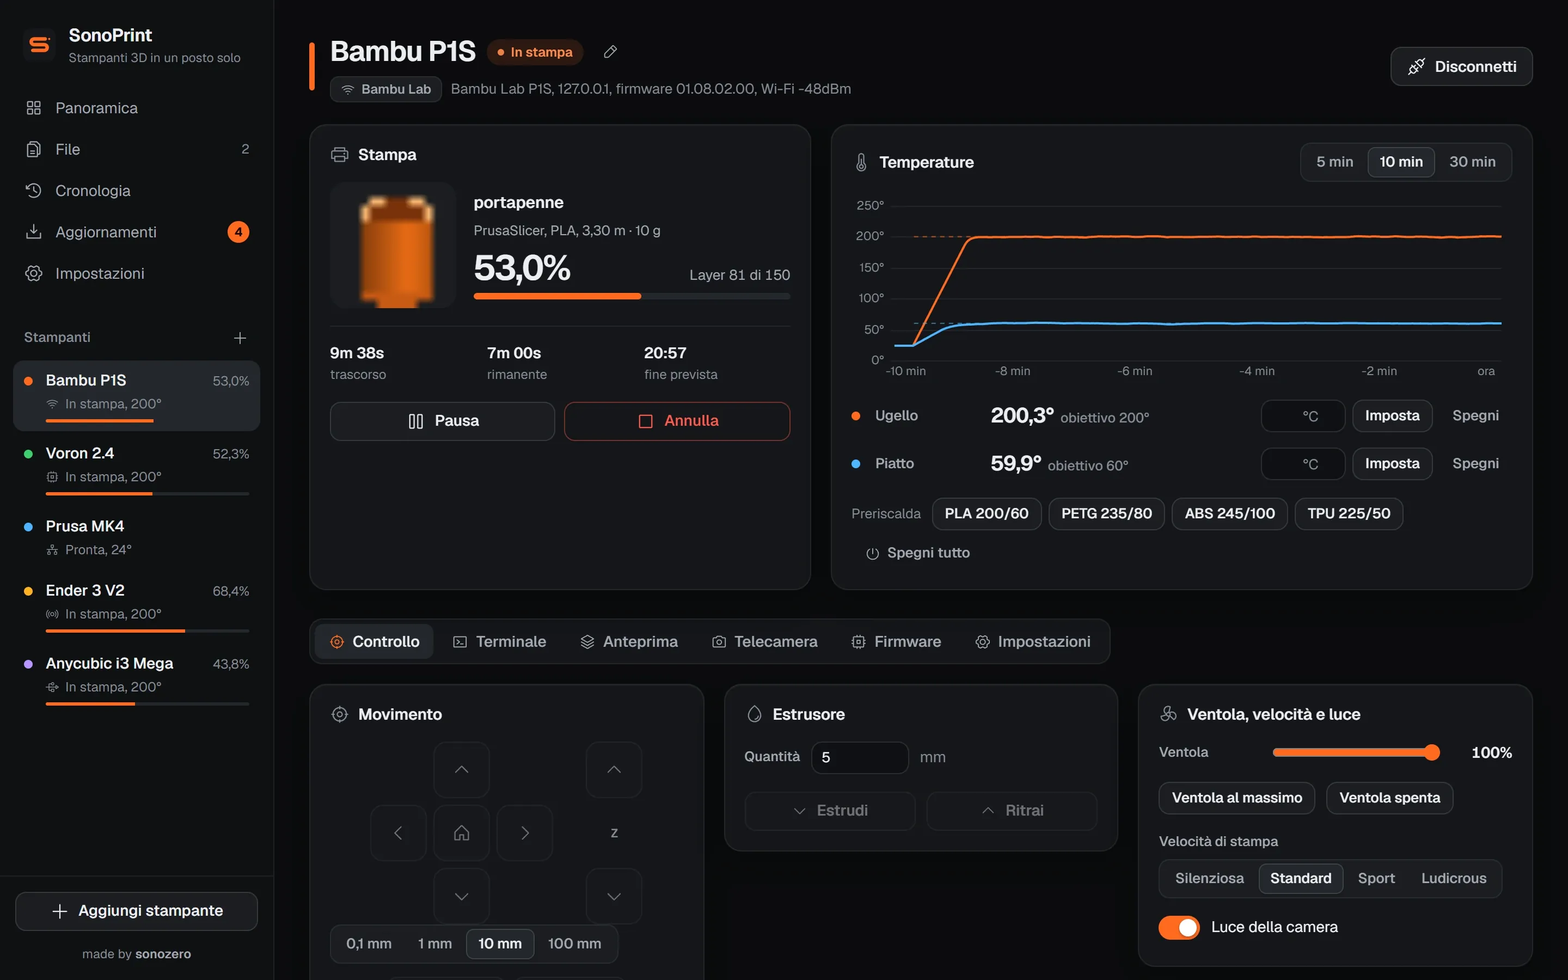Click the thermometer icon in Temperature panel
This screenshot has width=1568, height=980.
(861, 162)
